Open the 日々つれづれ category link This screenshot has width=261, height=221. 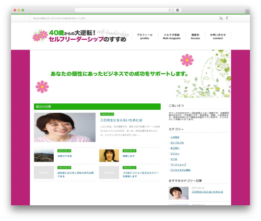point(177,143)
